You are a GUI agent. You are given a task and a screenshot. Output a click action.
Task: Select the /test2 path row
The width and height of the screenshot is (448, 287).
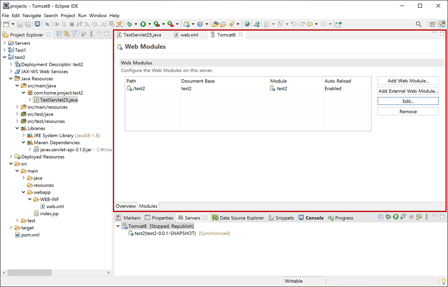(248, 89)
